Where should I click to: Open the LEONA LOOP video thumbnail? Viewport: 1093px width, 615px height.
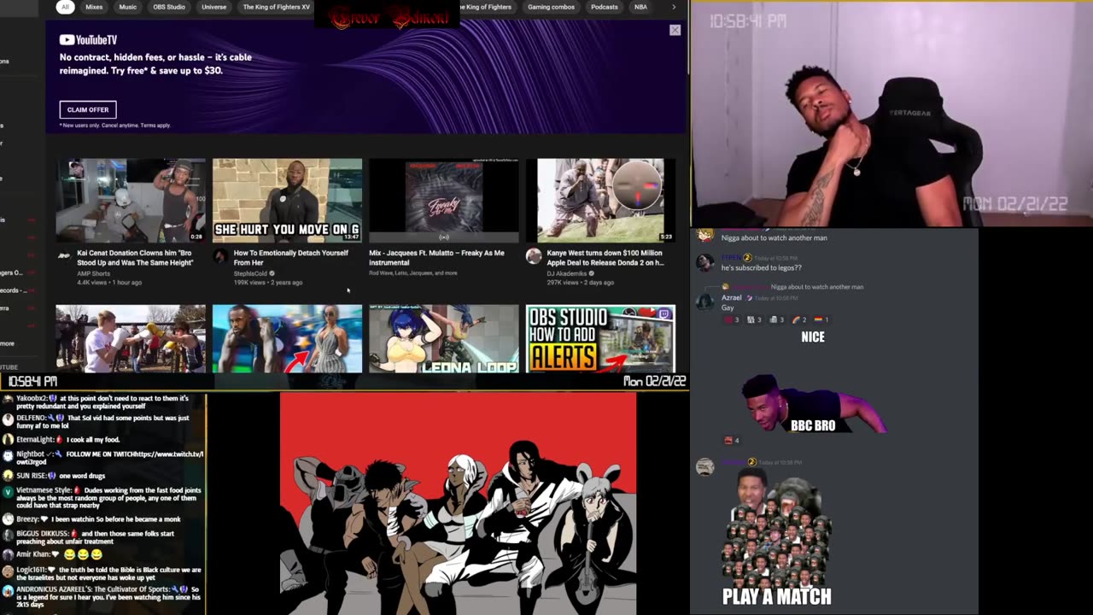[443, 339]
